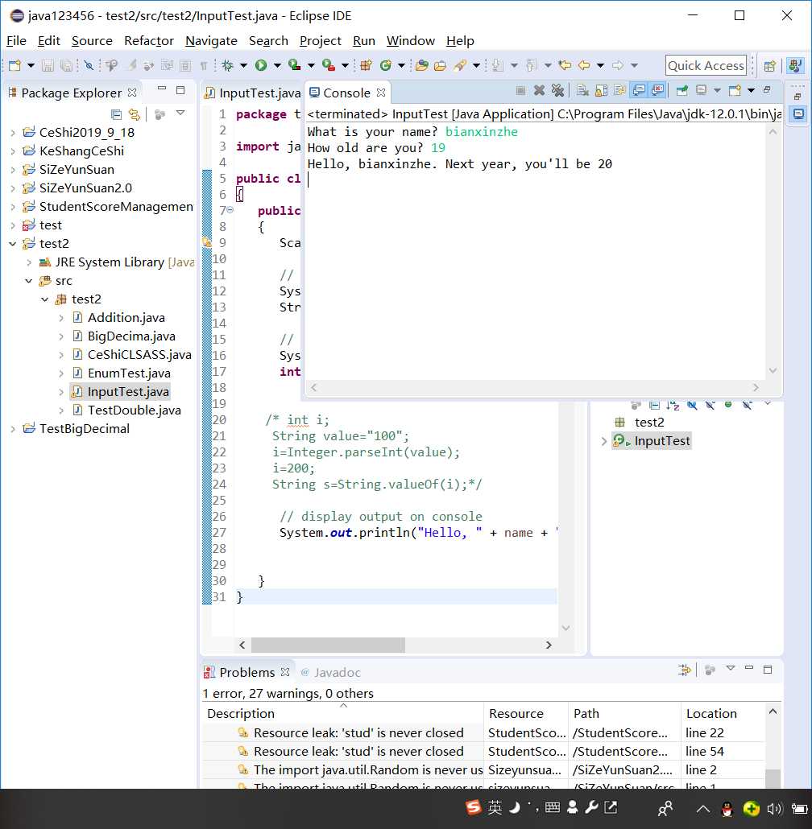Click Remove All Terminated Launches icon

click(x=557, y=90)
